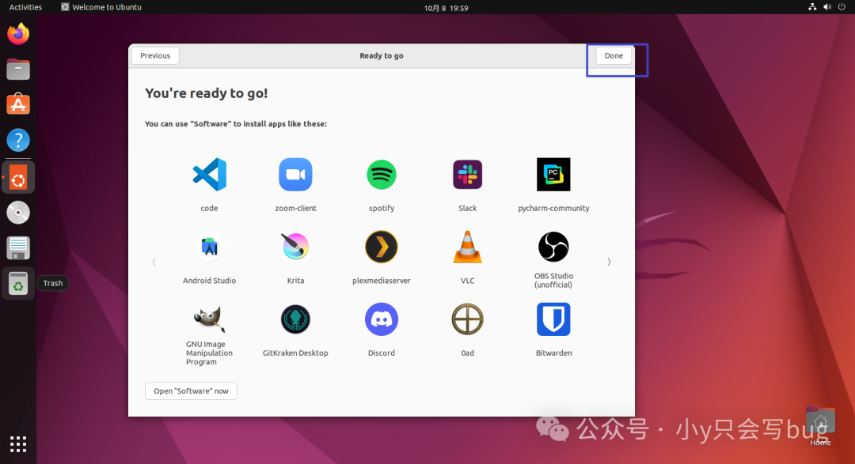Select the GitKraken Desktop icon
This screenshot has width=855, height=464.
[x=295, y=319]
